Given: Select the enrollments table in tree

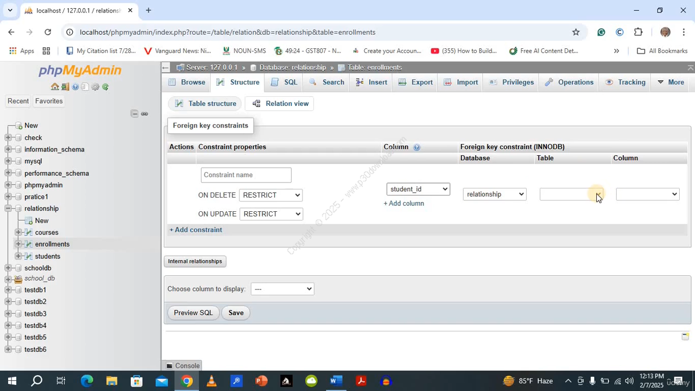Looking at the screenshot, I should 52,244.
